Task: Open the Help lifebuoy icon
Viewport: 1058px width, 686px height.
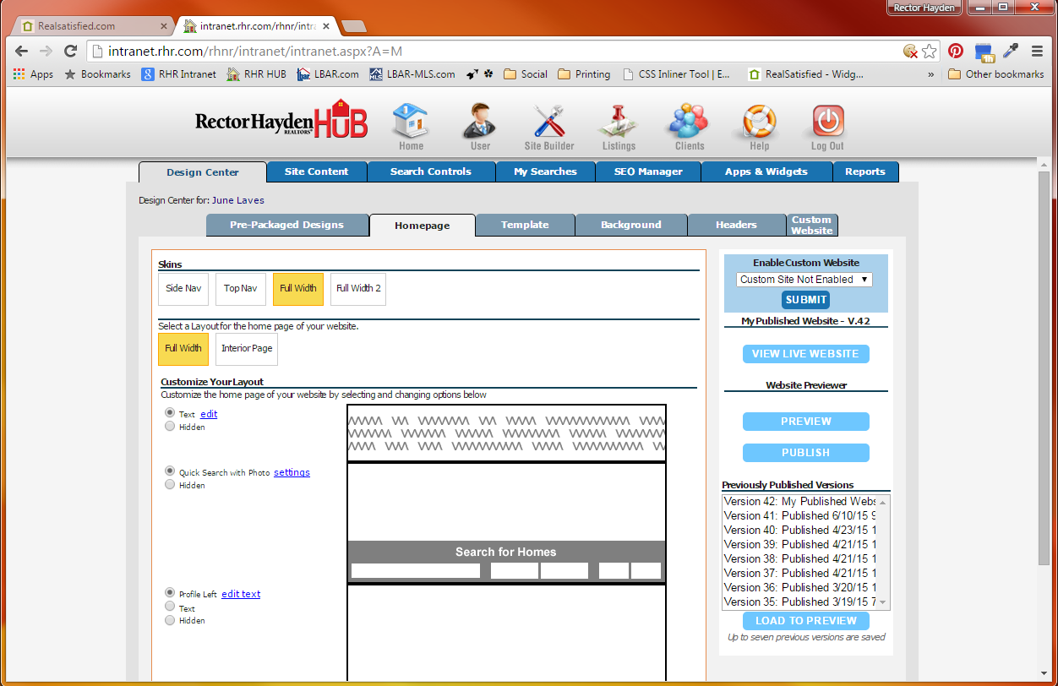Action: [759, 127]
